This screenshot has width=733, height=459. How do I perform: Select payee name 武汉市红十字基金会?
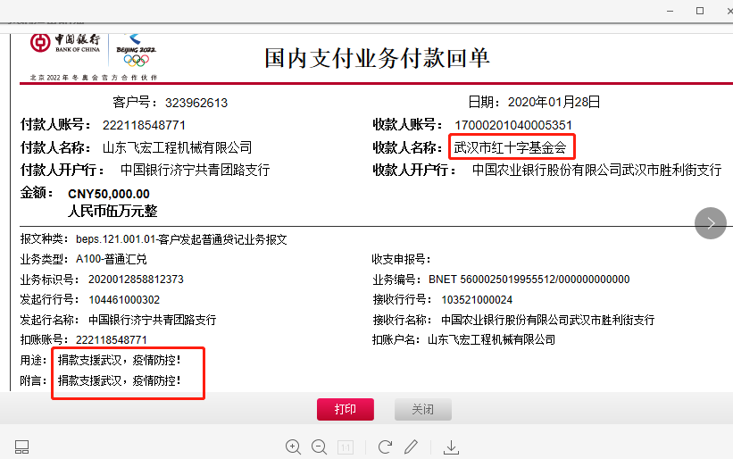[511, 147]
